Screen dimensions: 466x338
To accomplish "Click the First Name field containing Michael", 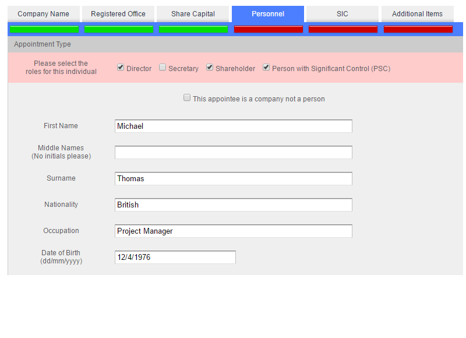I will [233, 126].
